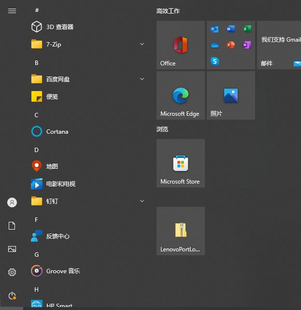Open 反馈中心 feedback app

click(57, 236)
